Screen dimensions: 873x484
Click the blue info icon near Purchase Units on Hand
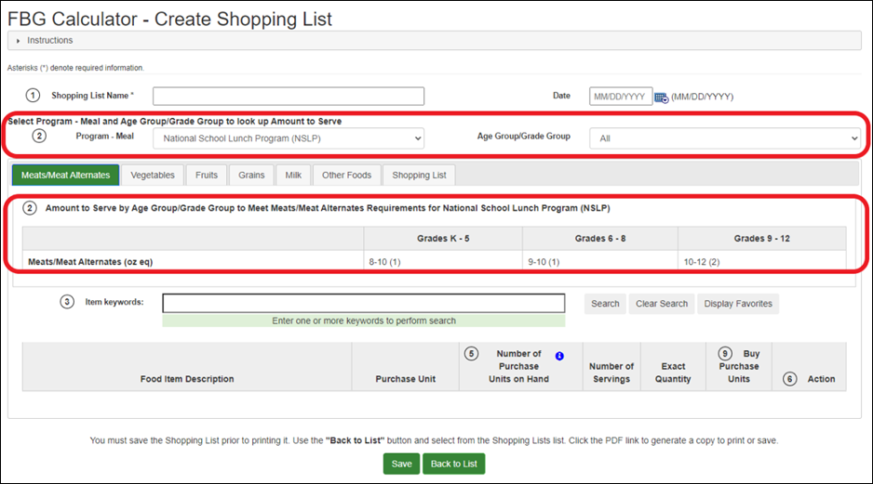pyautogui.click(x=560, y=356)
